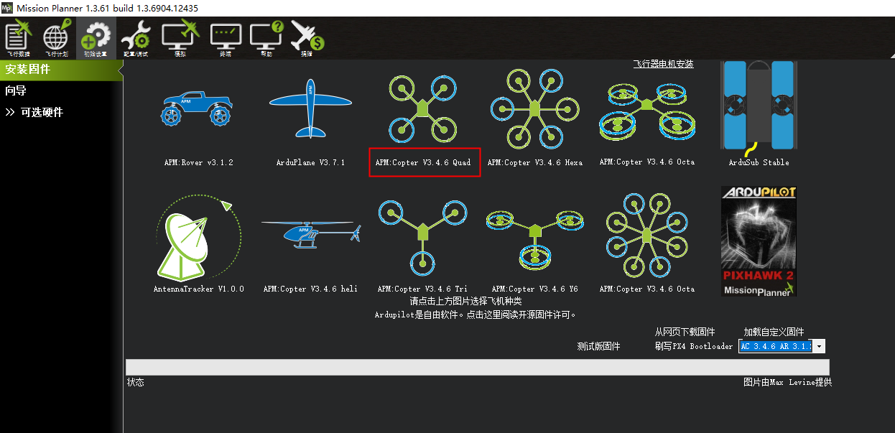Click 刷写PX4 Bootloader link
Viewport: 895px width, 433px height.
tap(694, 346)
